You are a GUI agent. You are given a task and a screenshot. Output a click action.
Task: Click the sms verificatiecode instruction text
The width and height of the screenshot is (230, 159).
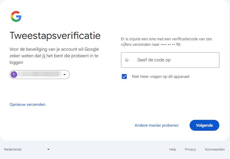(x=166, y=42)
